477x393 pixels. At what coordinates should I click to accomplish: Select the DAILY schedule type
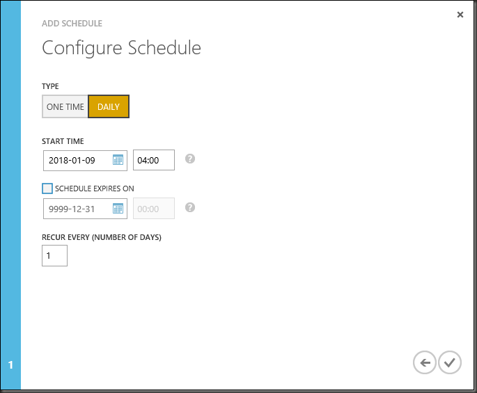click(109, 107)
